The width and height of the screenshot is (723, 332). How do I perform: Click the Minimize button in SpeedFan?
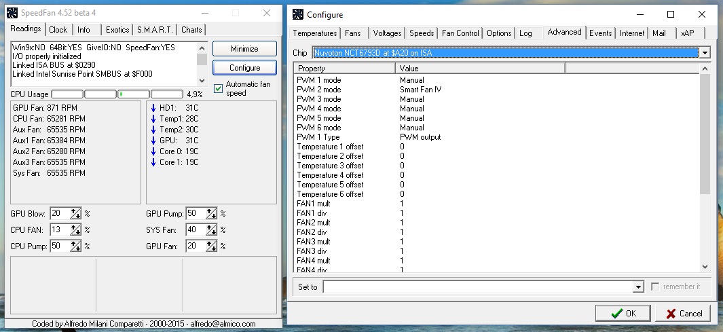(x=244, y=48)
